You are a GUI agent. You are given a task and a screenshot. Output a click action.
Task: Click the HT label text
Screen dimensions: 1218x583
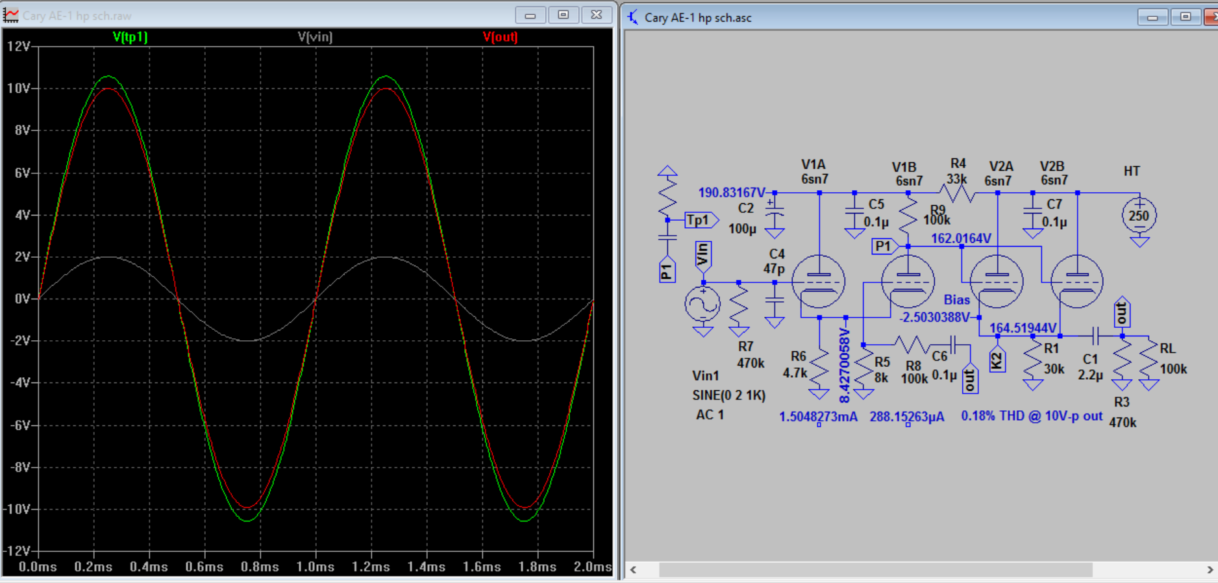pyautogui.click(x=1132, y=171)
